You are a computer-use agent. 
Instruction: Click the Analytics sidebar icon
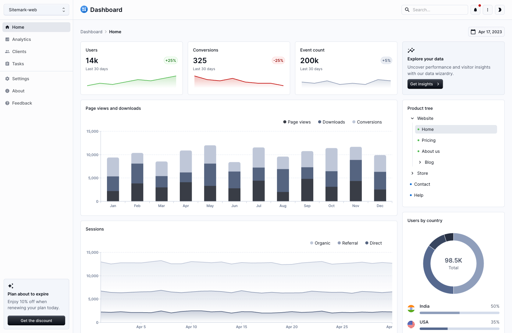[7, 39]
